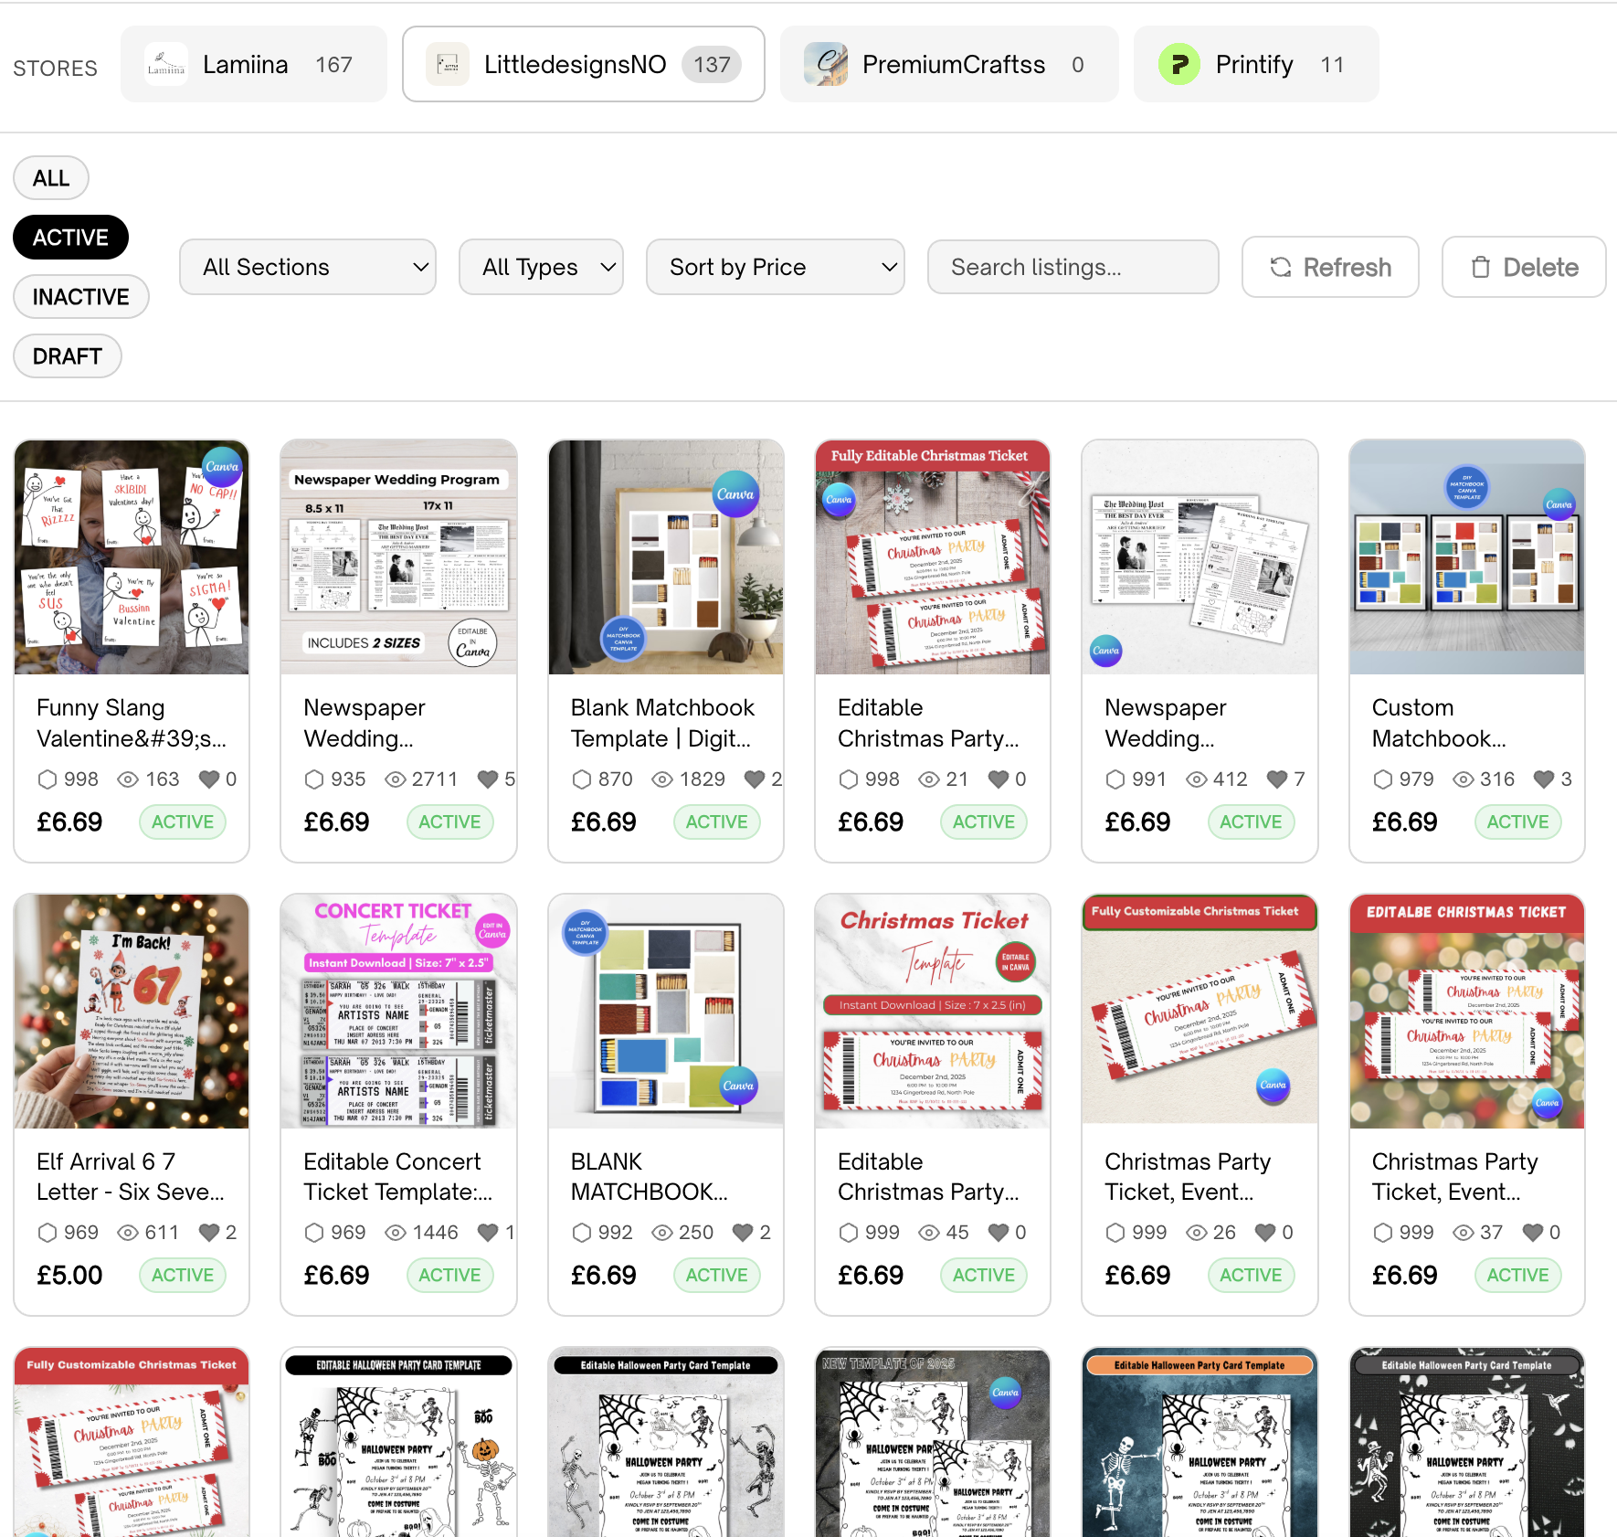Image resolution: width=1617 pixels, height=1537 pixels.
Task: Open the Sort by Price dropdown
Action: click(775, 267)
